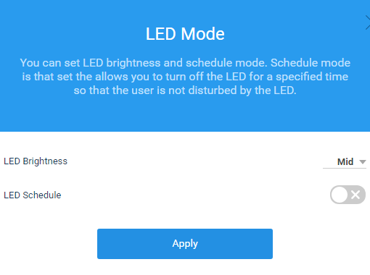Expand brightness options via the gray triangle
370x275 pixels.
click(363, 162)
